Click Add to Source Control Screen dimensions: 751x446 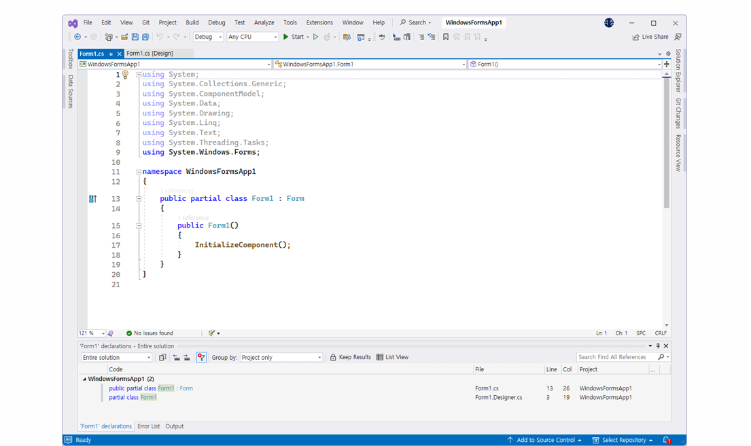pyautogui.click(x=544, y=440)
